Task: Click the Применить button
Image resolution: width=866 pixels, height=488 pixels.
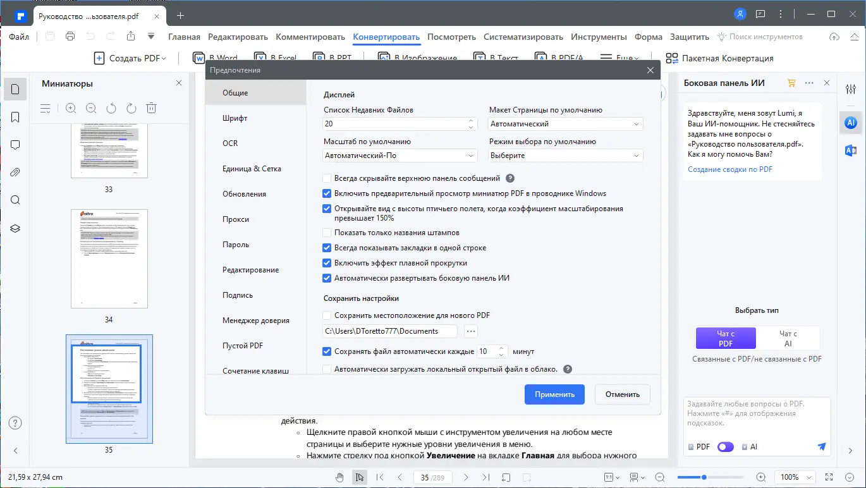Action: coord(554,394)
